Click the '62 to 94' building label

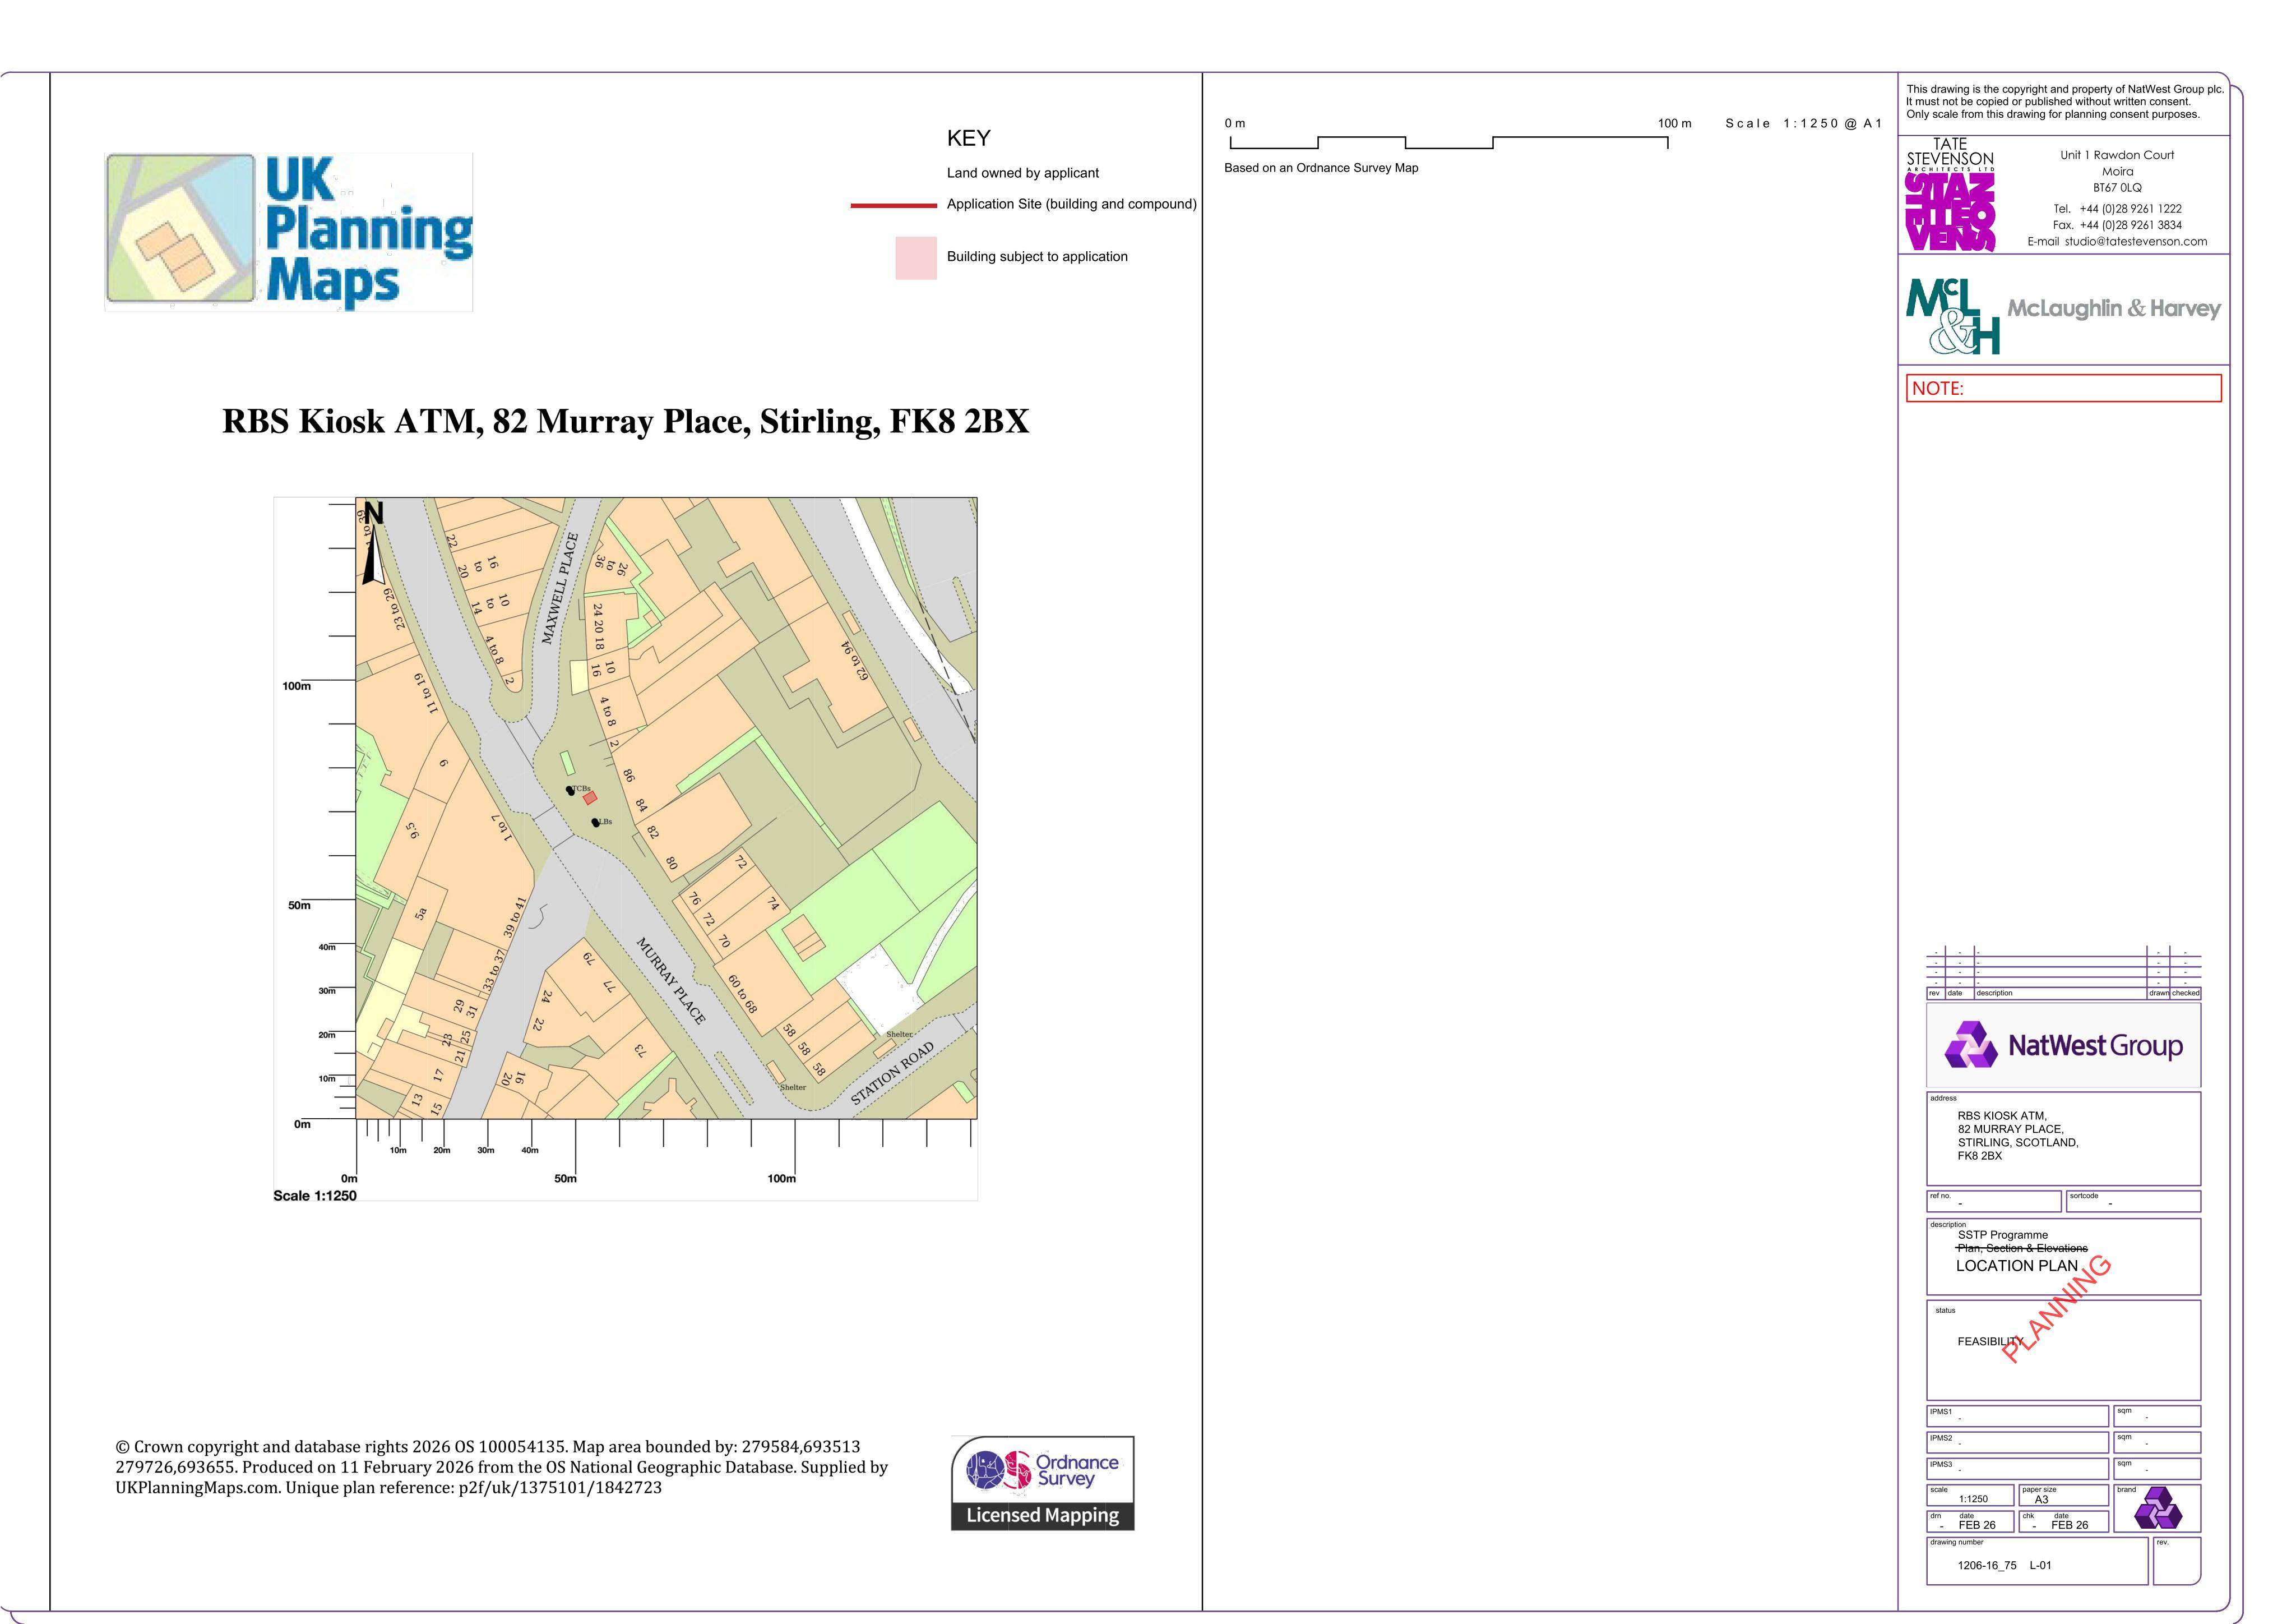(855, 661)
